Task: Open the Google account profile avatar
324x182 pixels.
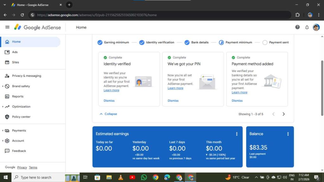Action: (x=316, y=27)
